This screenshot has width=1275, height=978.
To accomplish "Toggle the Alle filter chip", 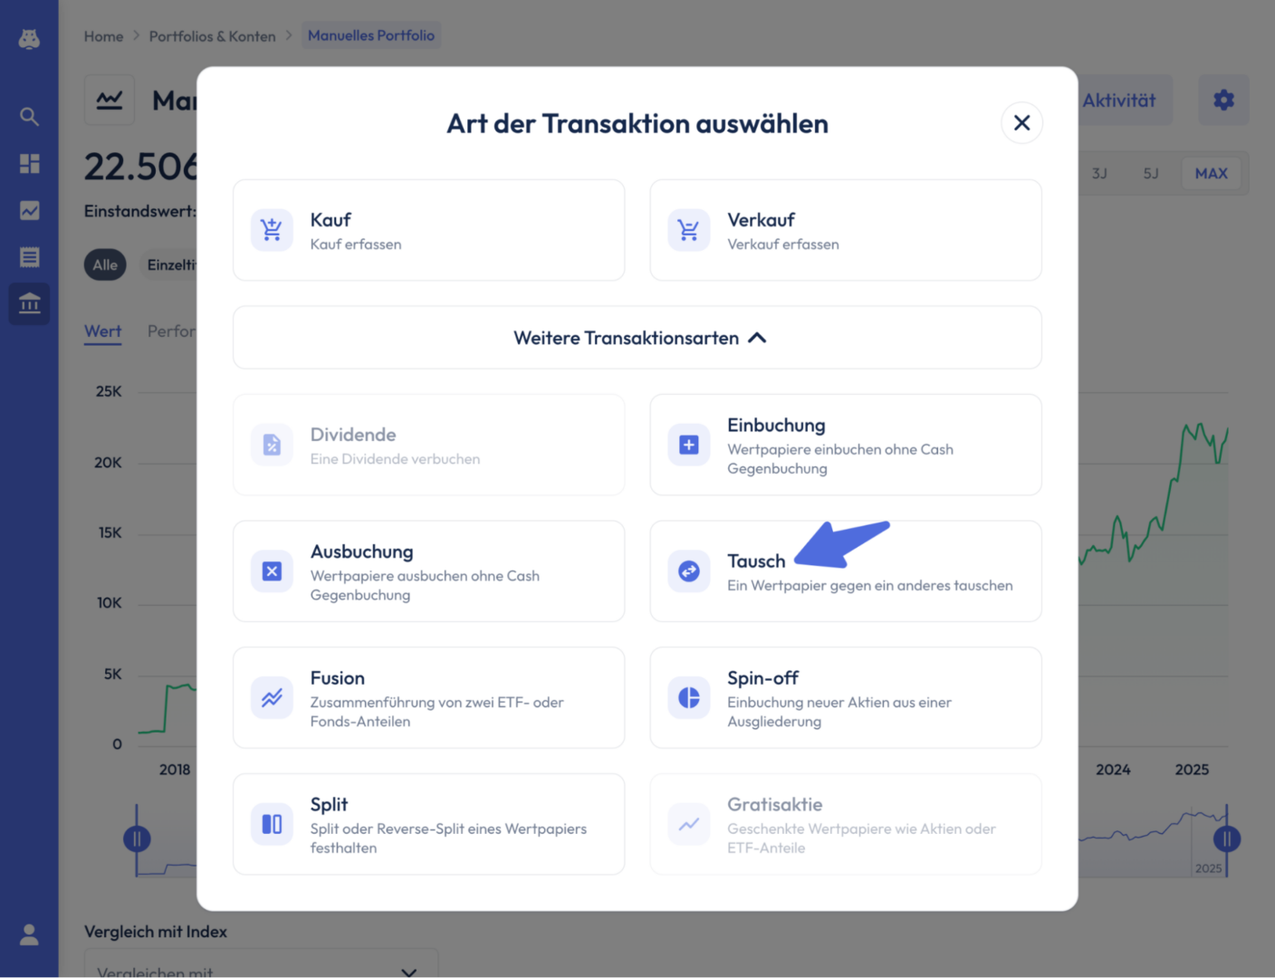I will click(x=105, y=264).
